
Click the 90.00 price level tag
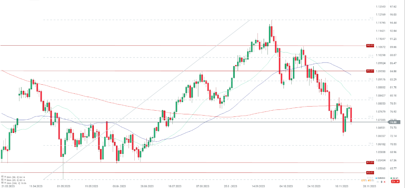pos(370,45)
